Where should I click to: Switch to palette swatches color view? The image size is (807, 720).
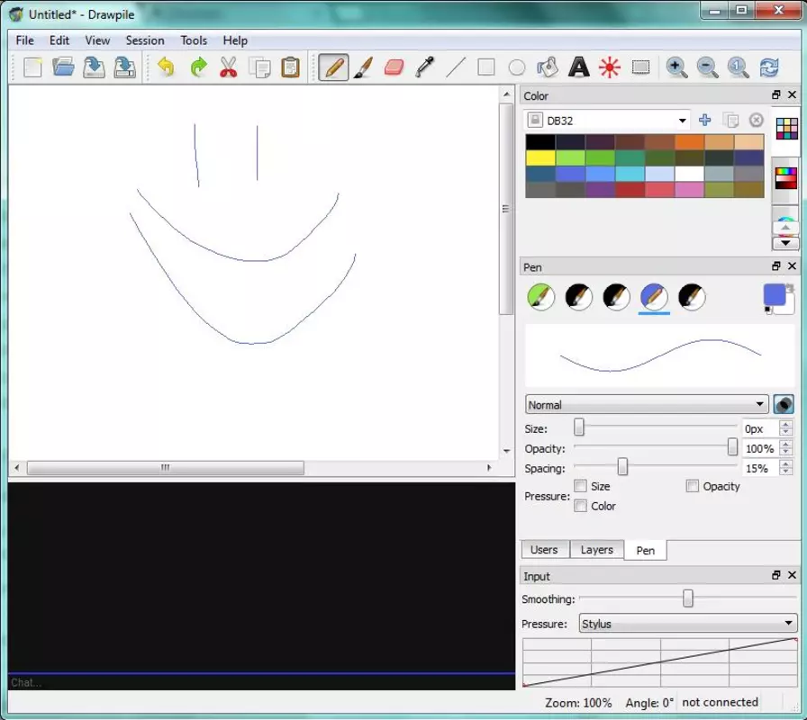[786, 129]
